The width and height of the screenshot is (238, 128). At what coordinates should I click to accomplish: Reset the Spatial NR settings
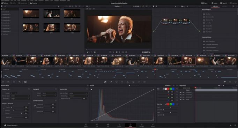(56, 89)
